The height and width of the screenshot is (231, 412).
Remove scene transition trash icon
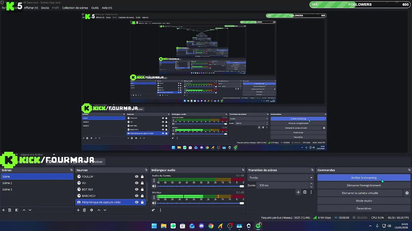[305, 192]
